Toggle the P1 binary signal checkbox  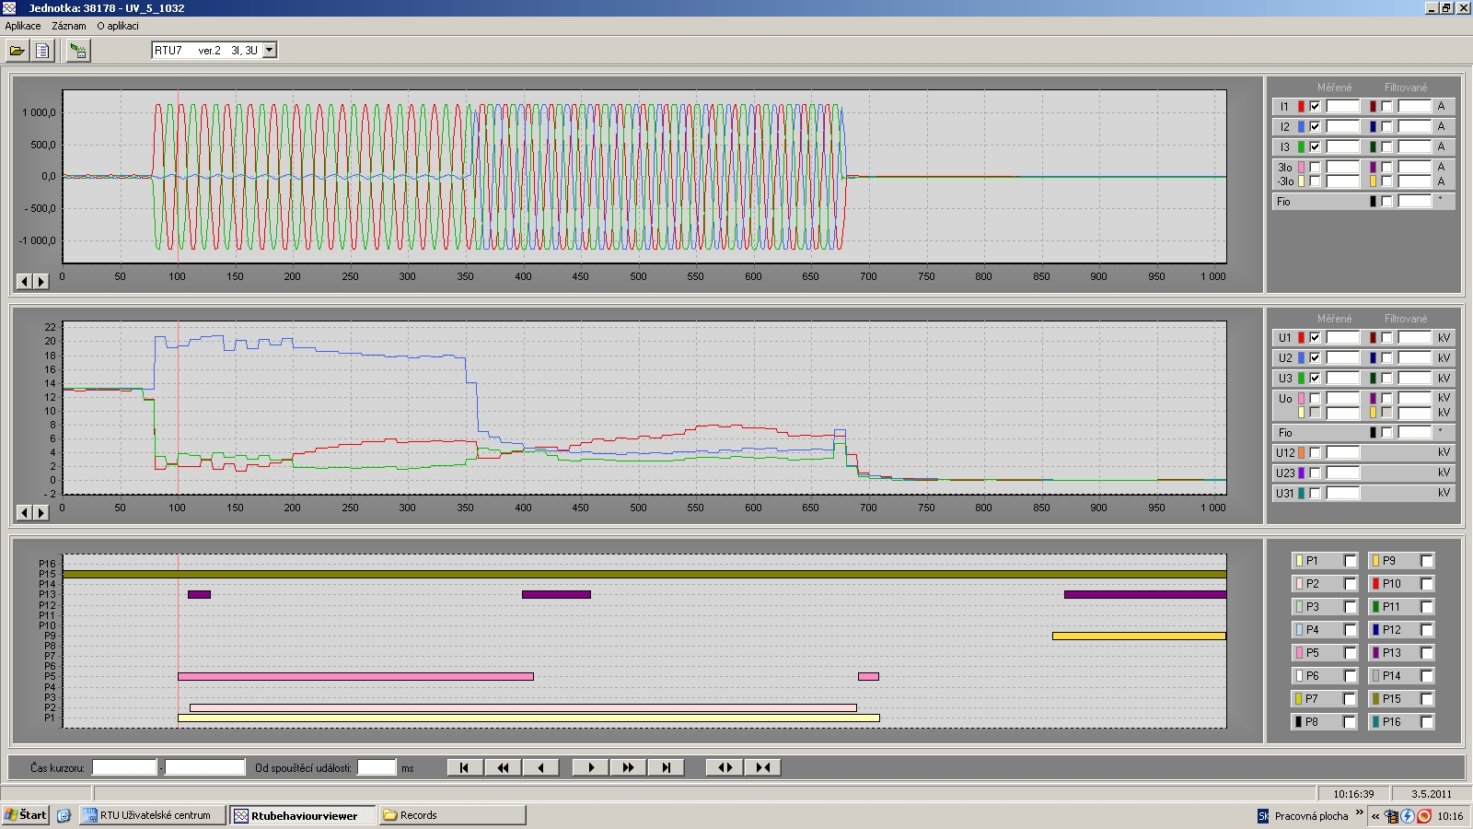tap(1350, 561)
